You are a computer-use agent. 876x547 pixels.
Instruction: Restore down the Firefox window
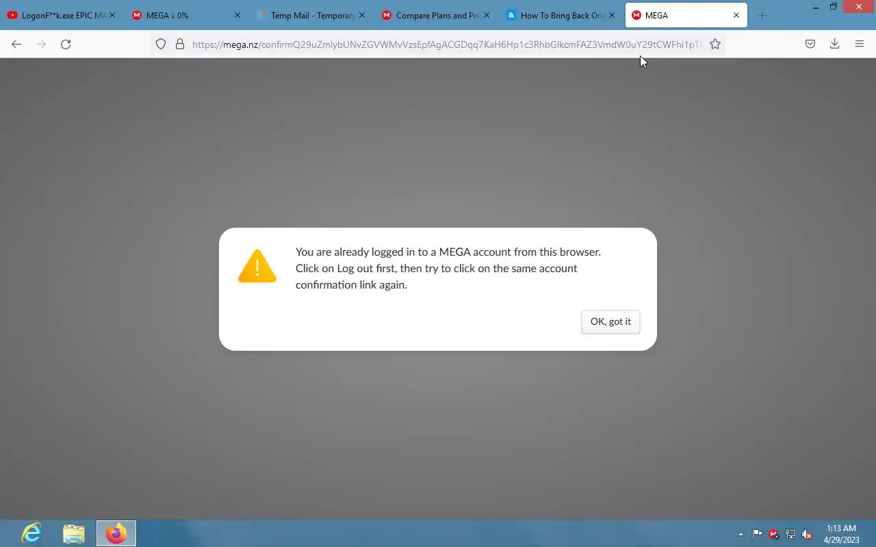click(x=834, y=7)
